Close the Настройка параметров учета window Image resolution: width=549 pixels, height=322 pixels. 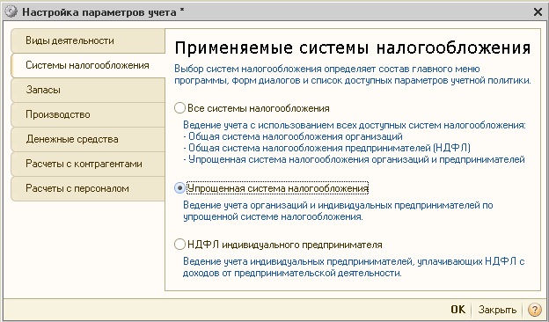coord(538,12)
